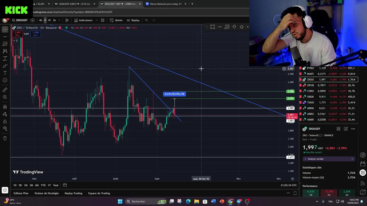
Task: Open the candlestick chart type selector
Action: point(67,20)
